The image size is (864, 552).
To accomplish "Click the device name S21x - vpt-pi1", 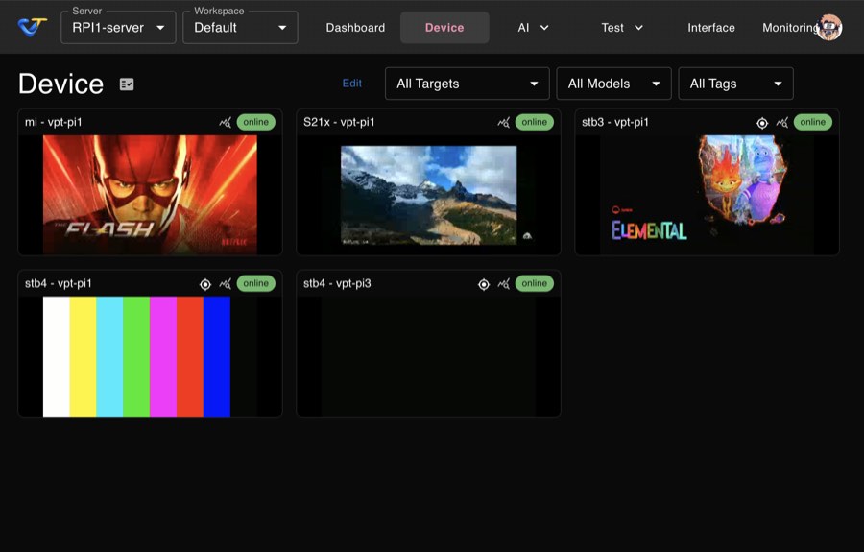I will pyautogui.click(x=339, y=122).
